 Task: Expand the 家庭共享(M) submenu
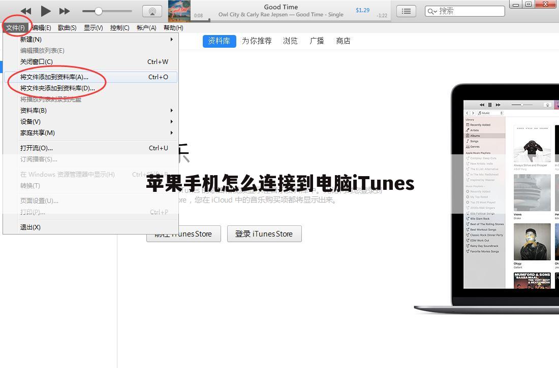pyautogui.click(x=90, y=133)
